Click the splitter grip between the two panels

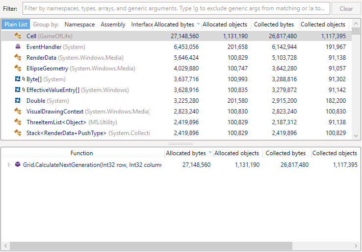pyautogui.click(x=181, y=143)
